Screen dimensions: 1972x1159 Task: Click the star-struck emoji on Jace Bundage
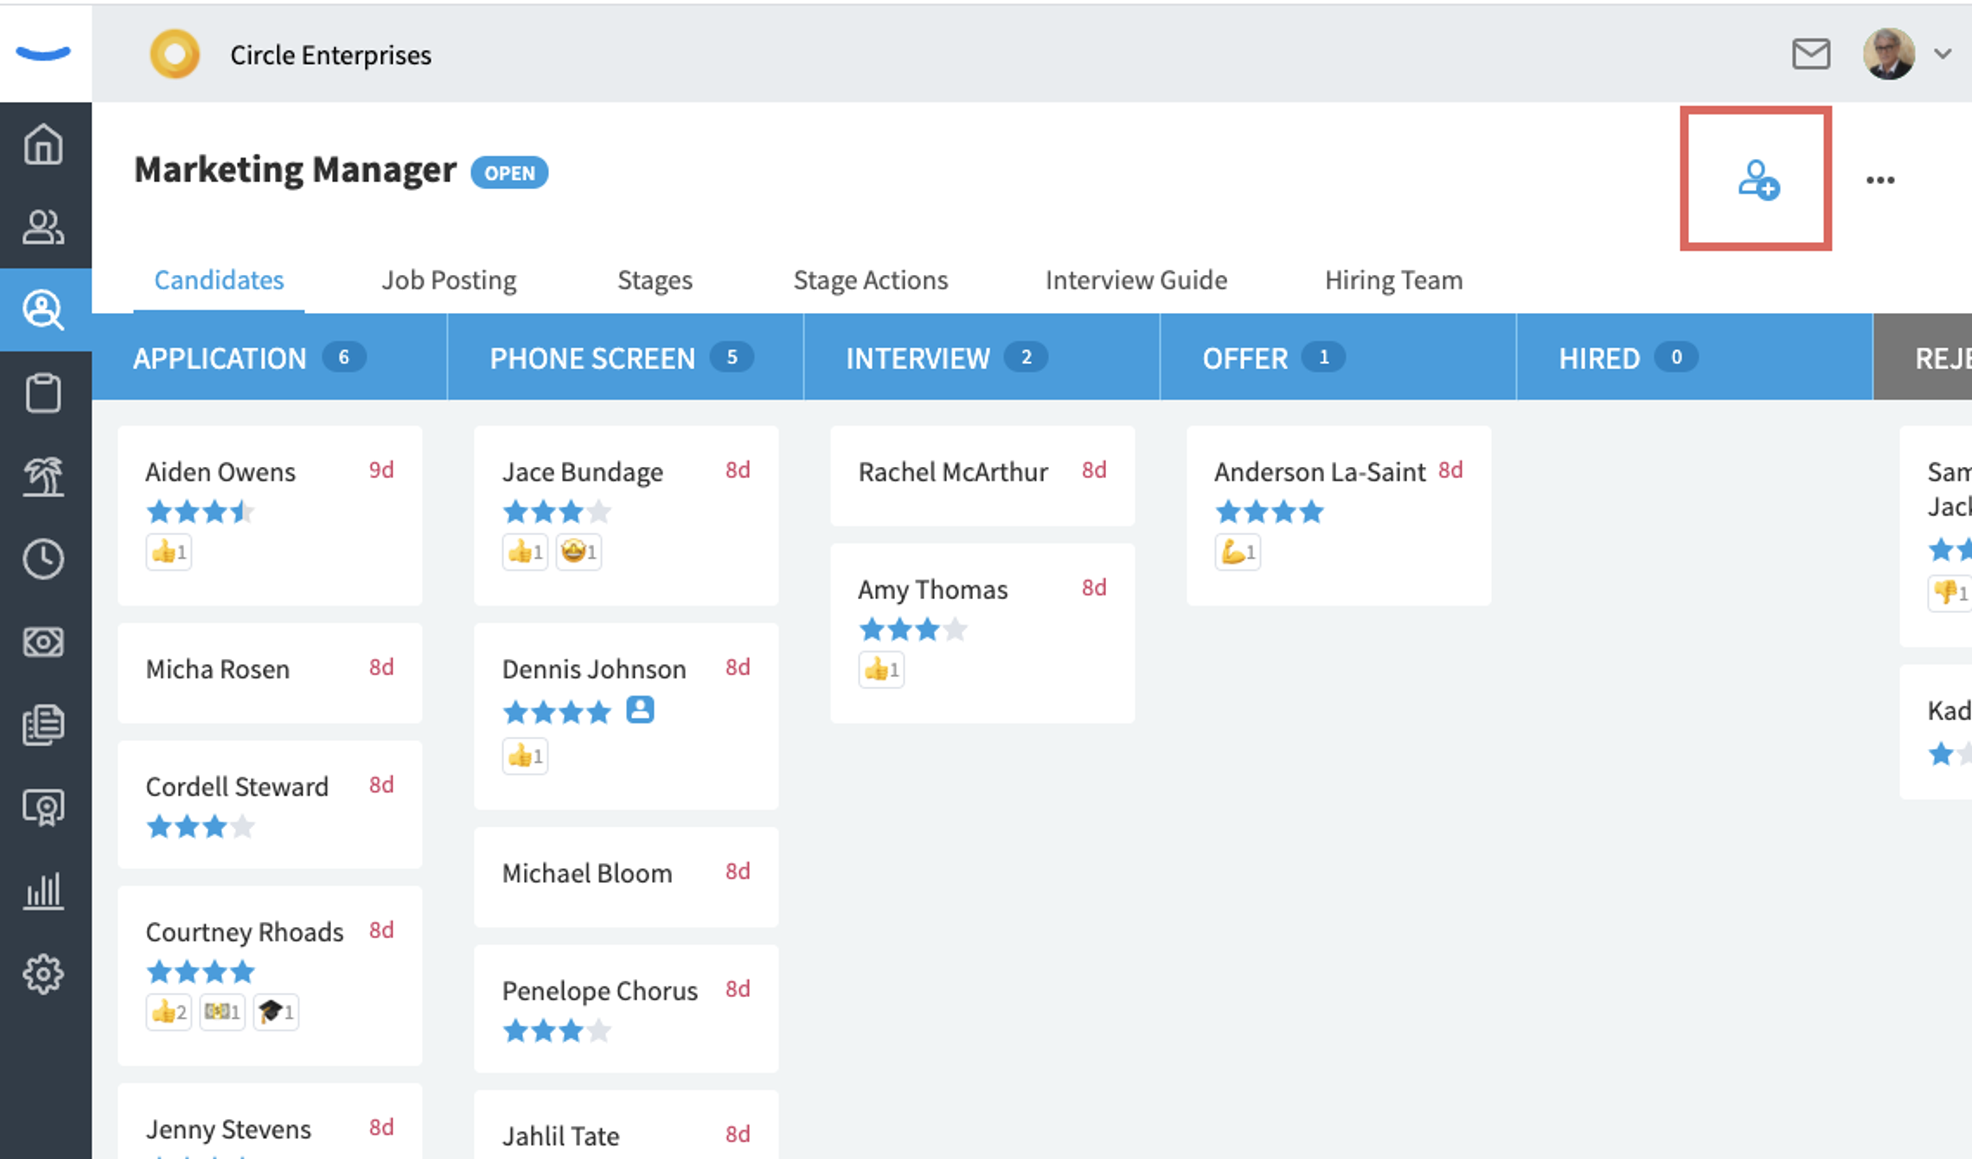(x=579, y=553)
